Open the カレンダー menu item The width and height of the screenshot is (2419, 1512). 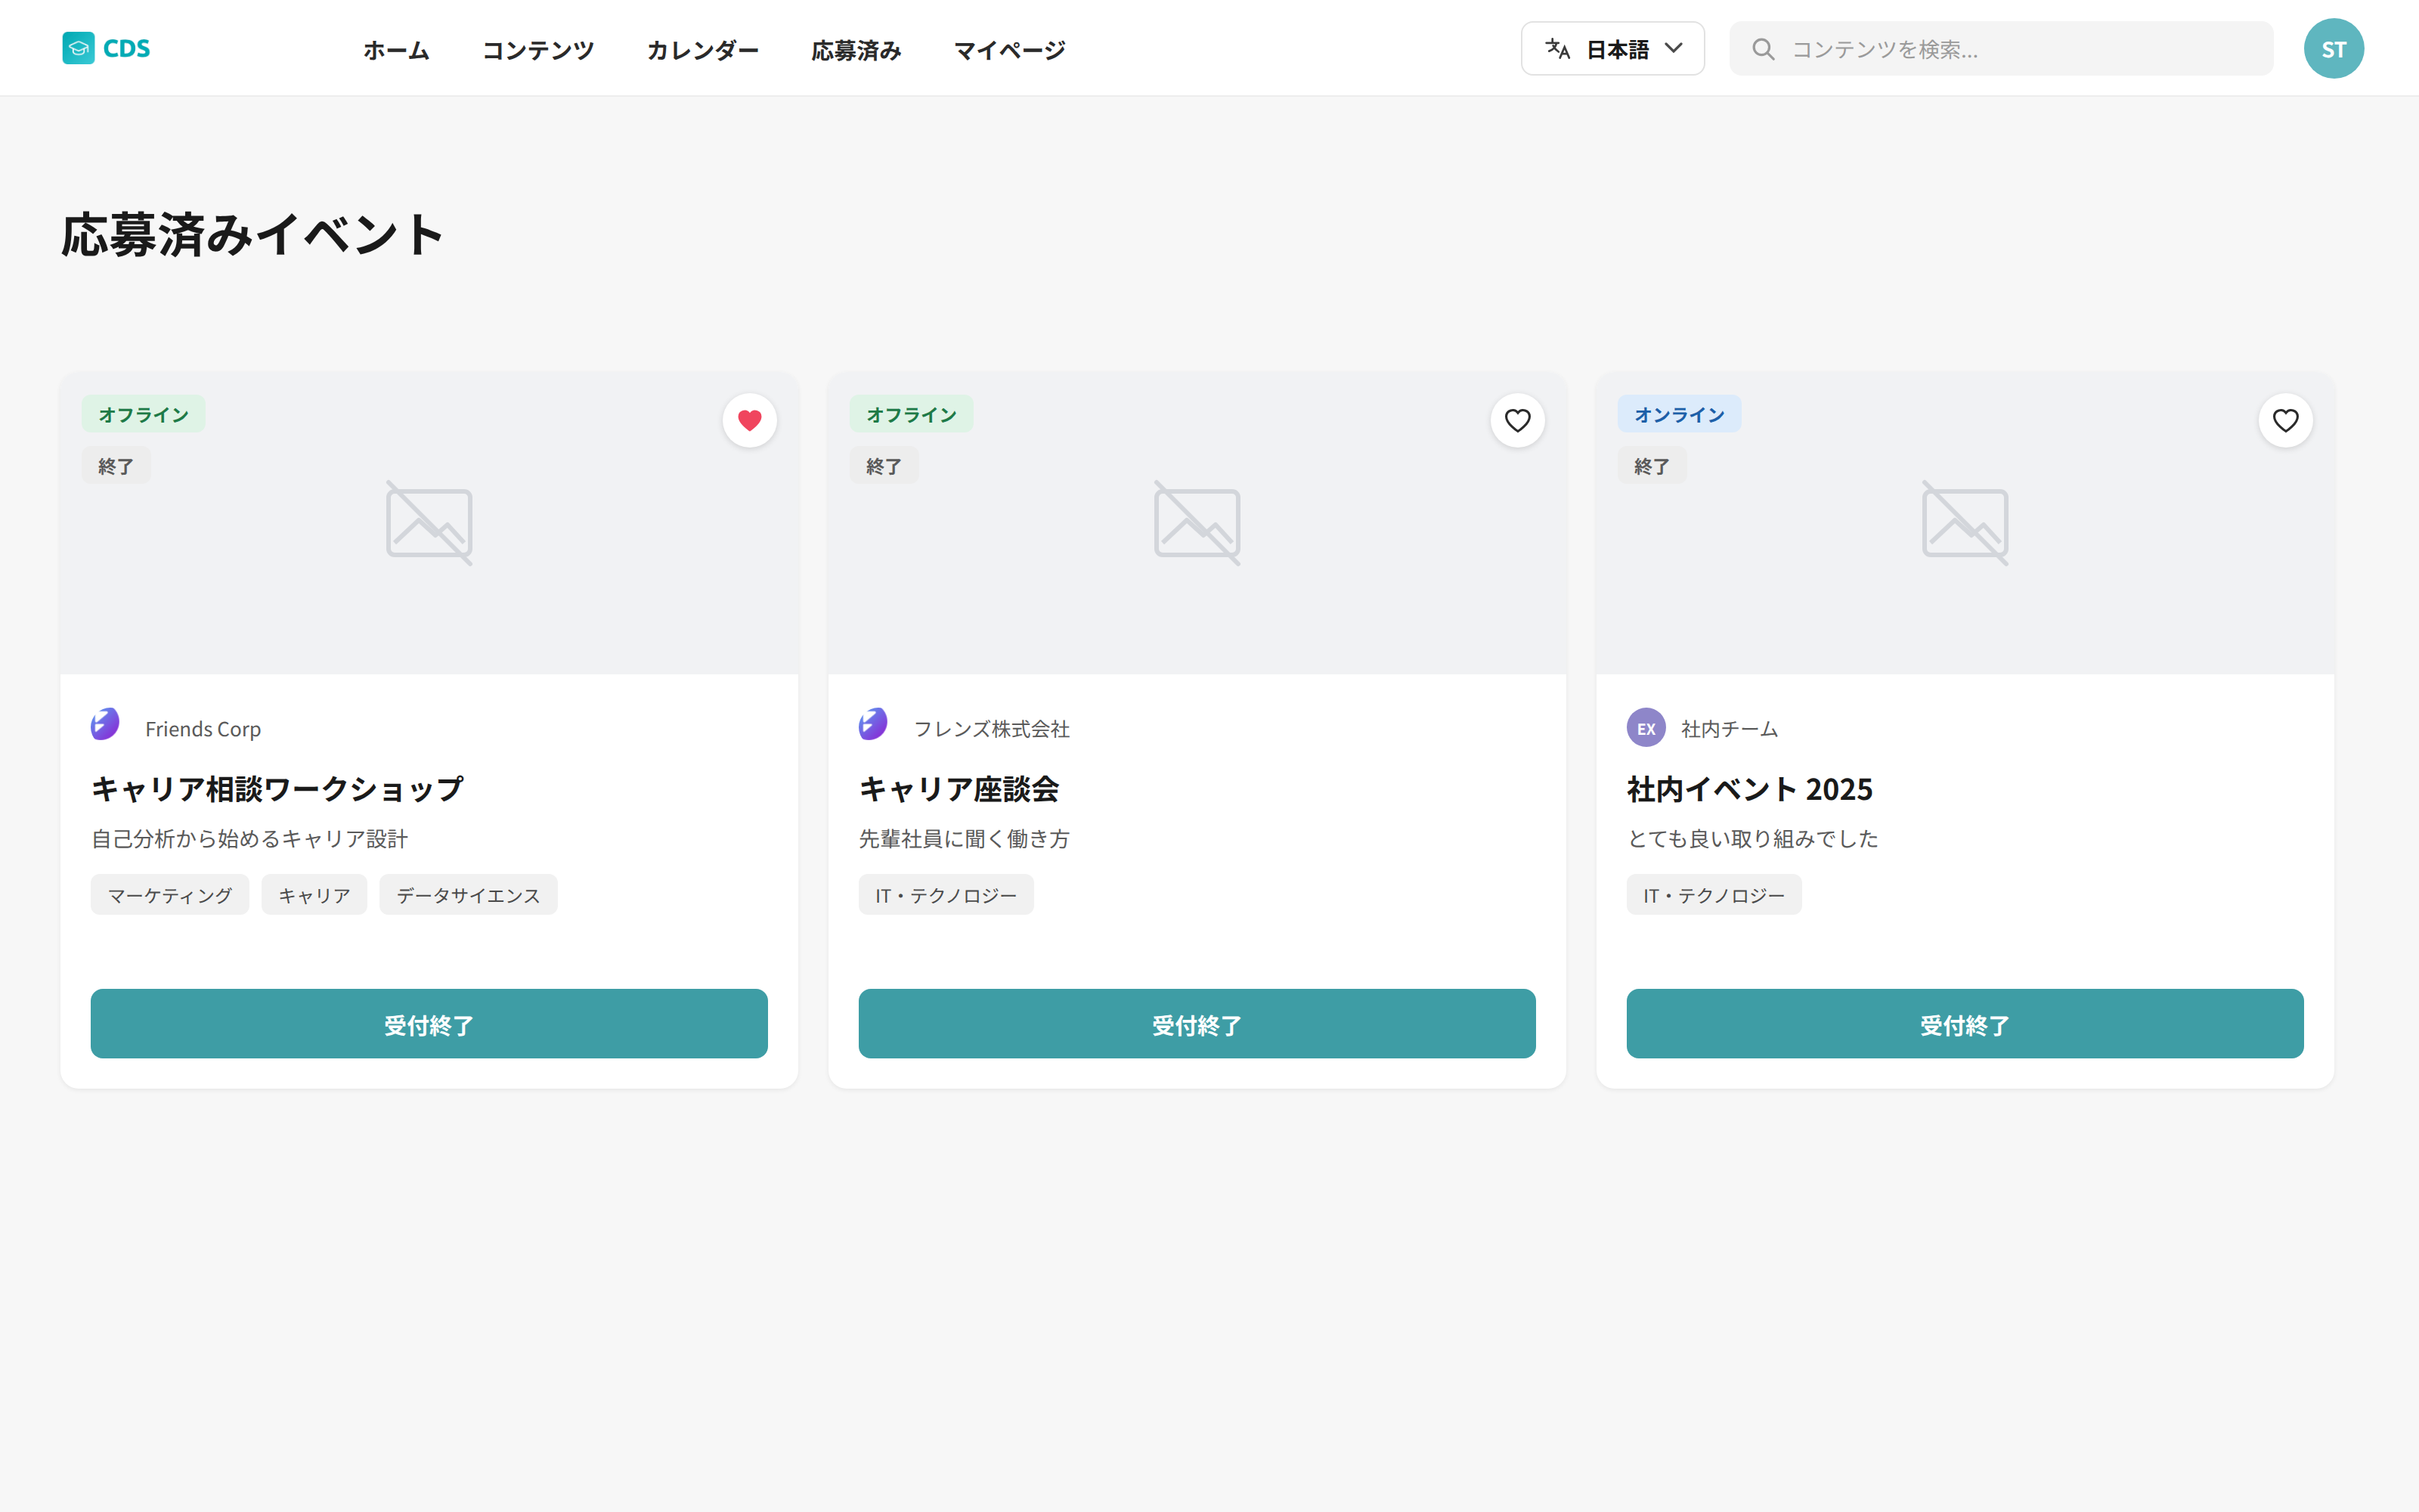[703, 50]
